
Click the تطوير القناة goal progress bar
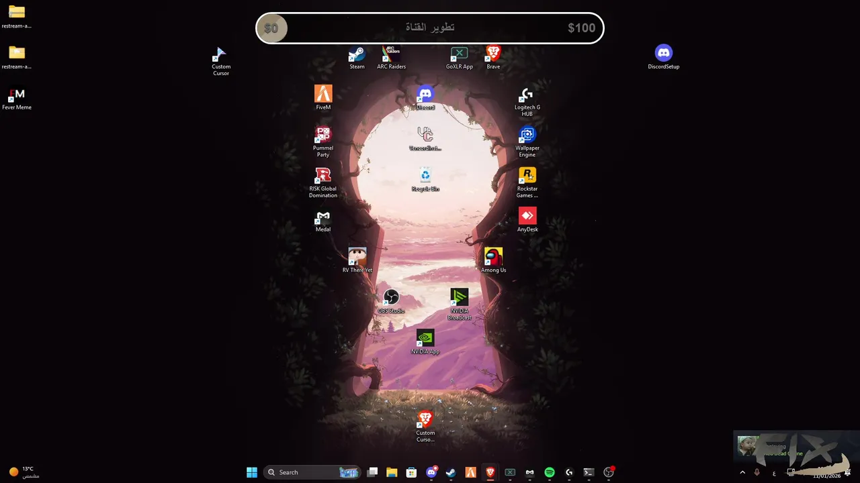click(430, 28)
